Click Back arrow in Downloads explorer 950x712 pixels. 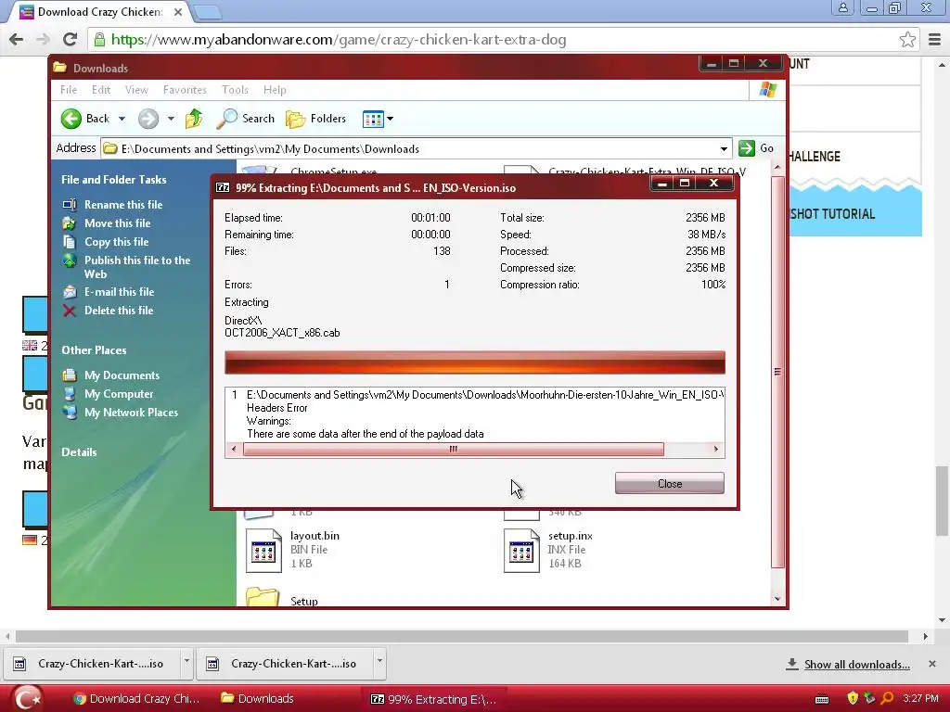click(71, 119)
